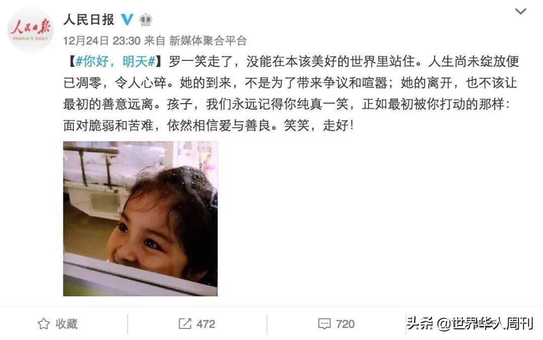
Task: Click the blue V verified badge
Action: point(127,20)
